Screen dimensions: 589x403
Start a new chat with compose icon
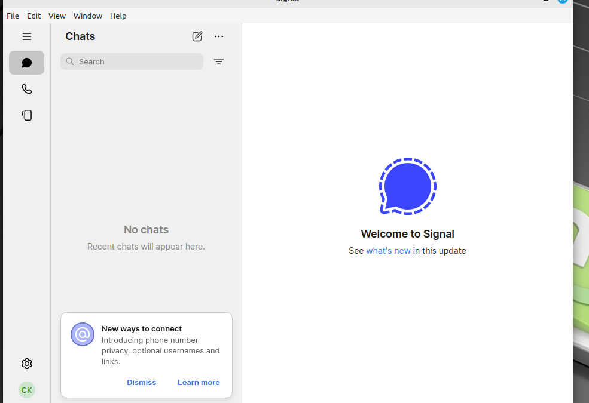tap(197, 36)
